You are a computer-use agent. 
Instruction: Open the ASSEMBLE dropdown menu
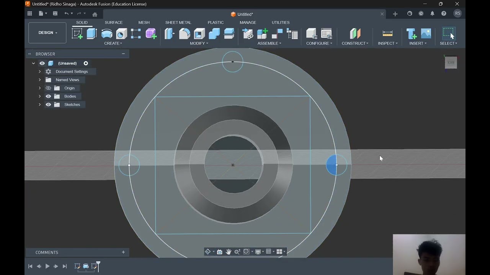(x=269, y=43)
